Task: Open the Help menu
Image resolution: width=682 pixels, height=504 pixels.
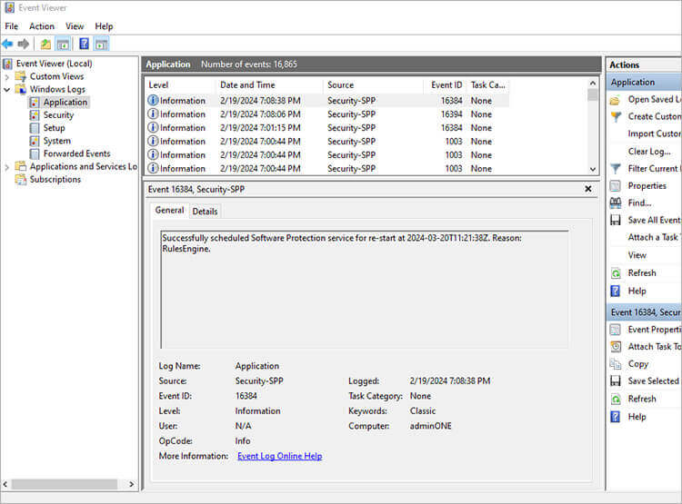Action: tap(104, 26)
